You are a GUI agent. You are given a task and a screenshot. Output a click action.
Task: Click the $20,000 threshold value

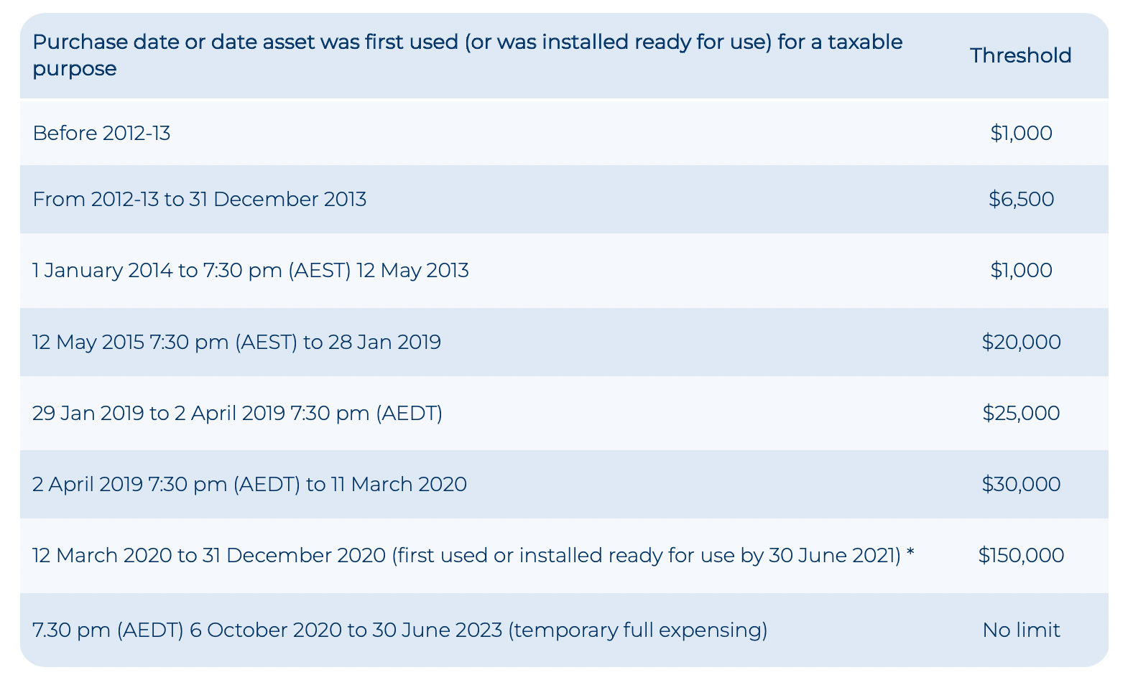tap(1020, 342)
